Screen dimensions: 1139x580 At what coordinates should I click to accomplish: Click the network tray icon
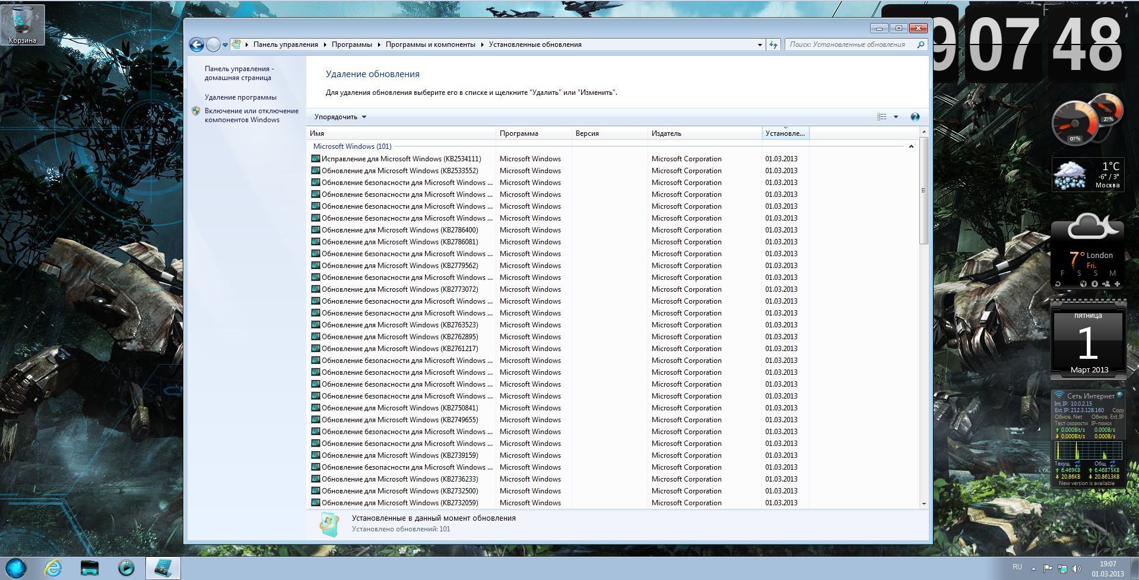pos(1062,569)
